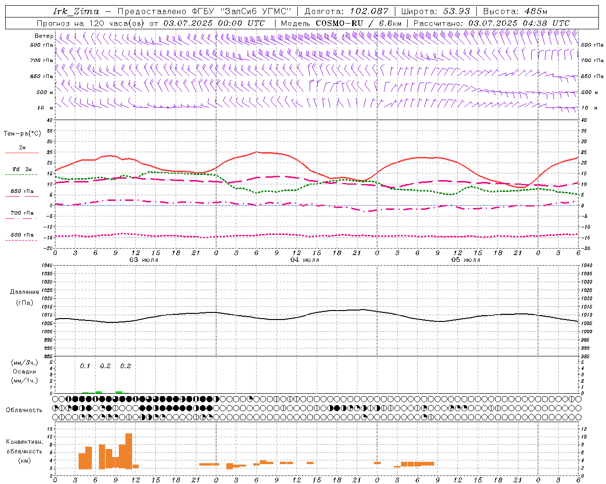This screenshot has height=484, width=606.
Task: Click the '0.1' precipitation amount value
Action: (85, 366)
